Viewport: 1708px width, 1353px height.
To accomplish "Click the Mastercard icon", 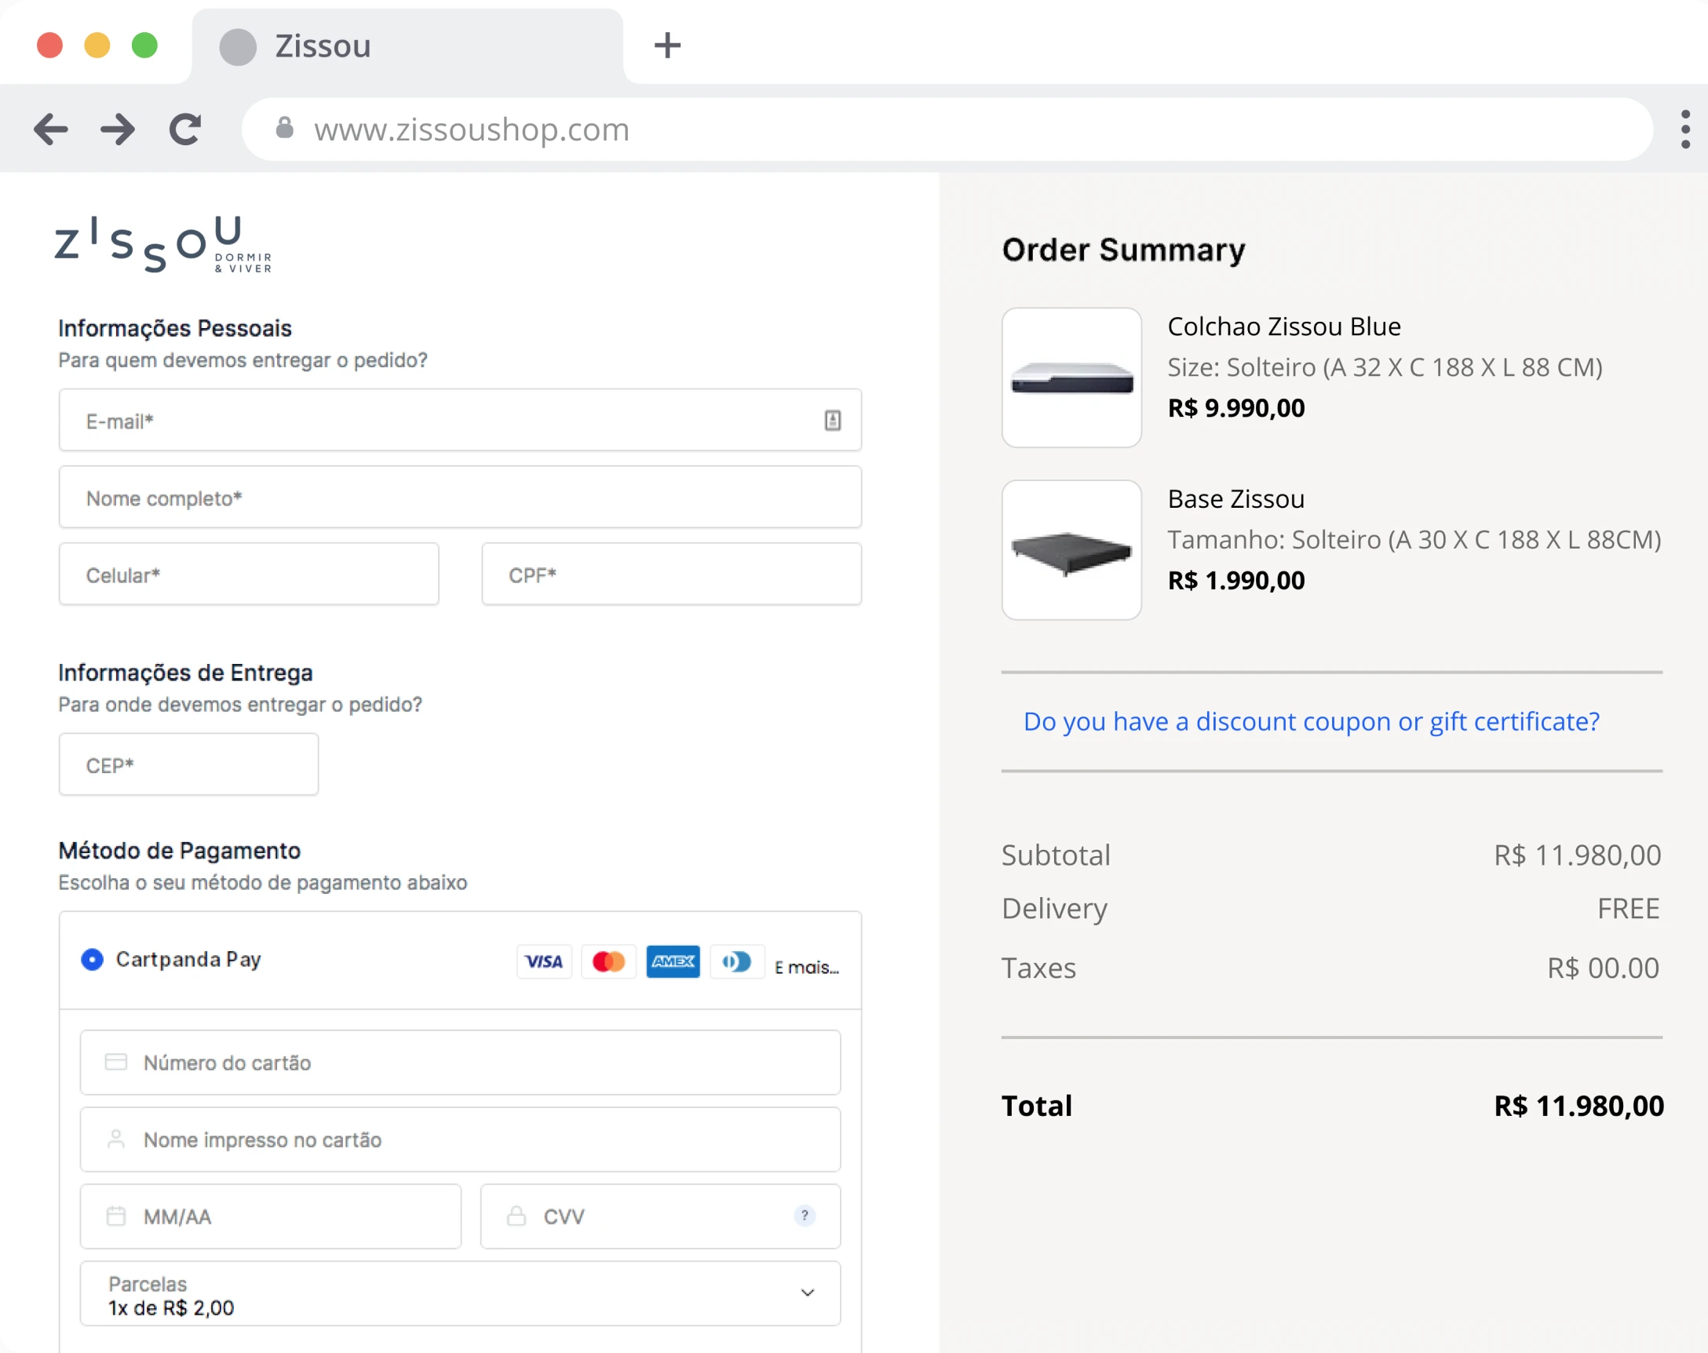I will click(x=608, y=961).
